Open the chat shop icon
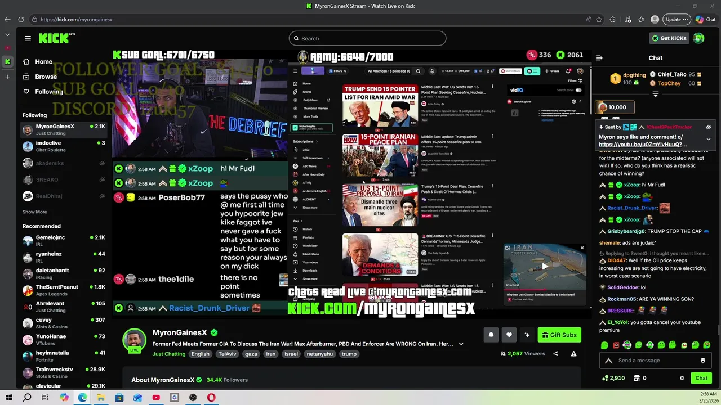Screen dimensions: 721x405 (638, 378)
